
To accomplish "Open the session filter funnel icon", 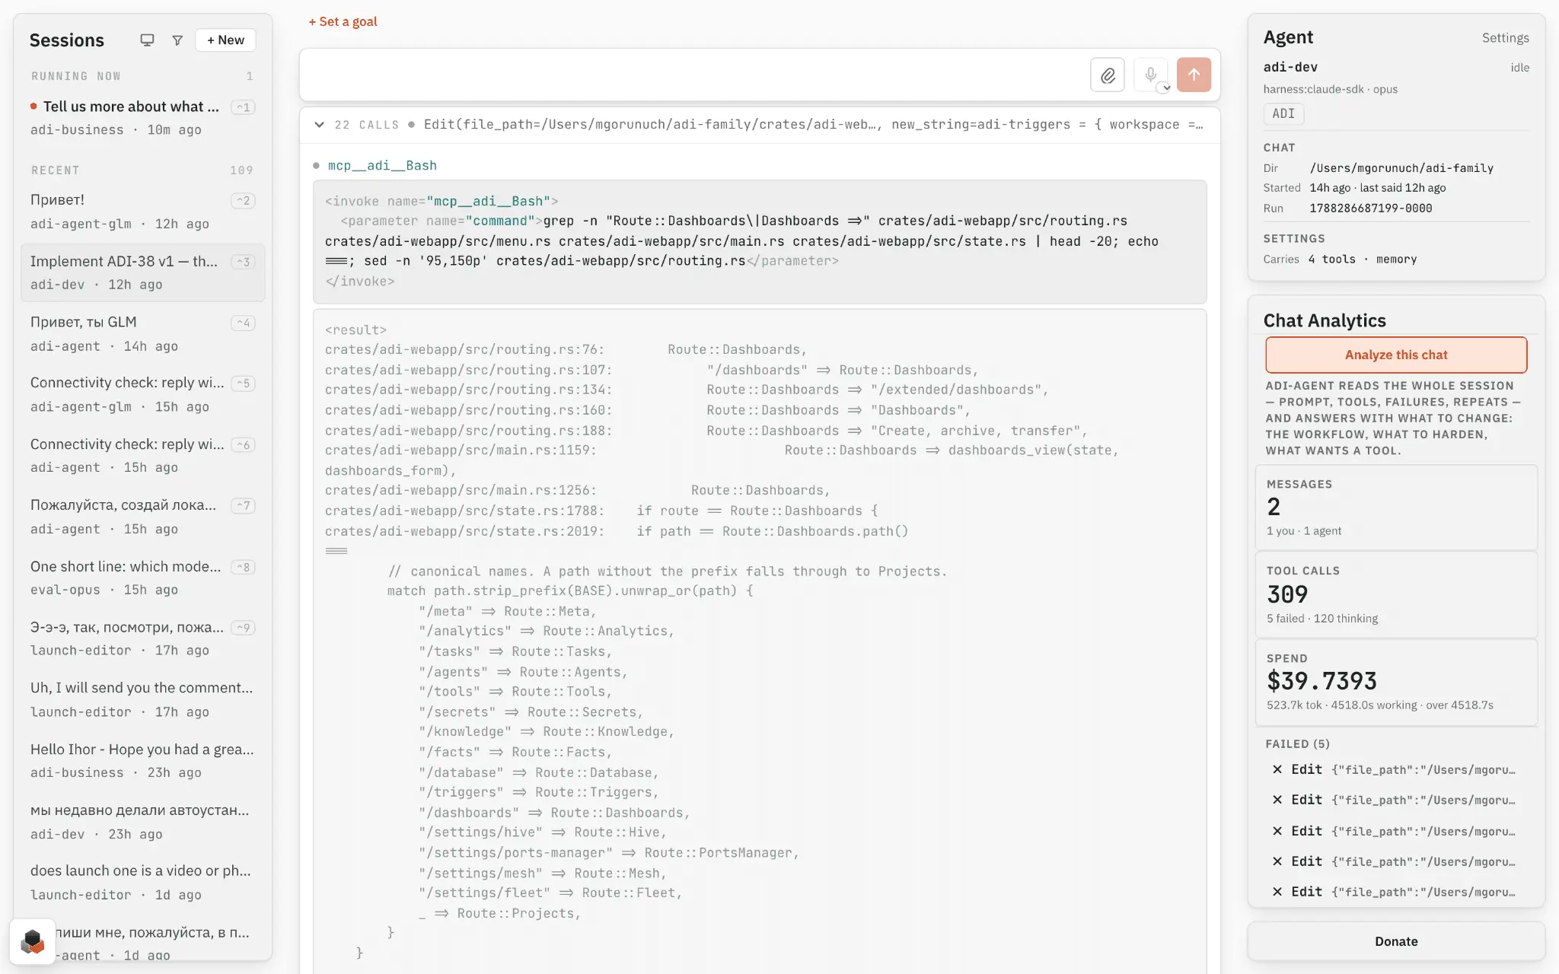I will (177, 40).
